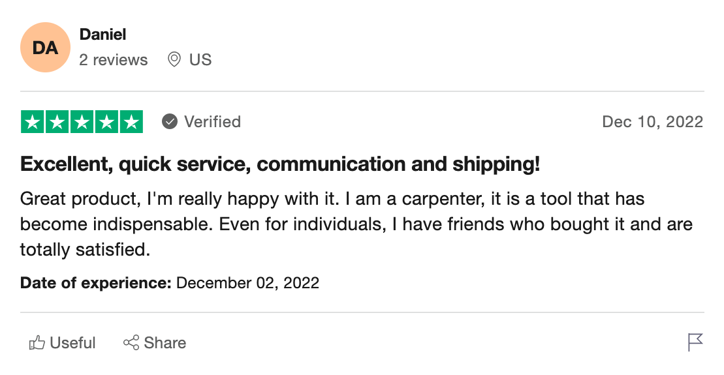The width and height of the screenshot is (724, 375).
Task: Open the Verified label details
Action: pos(212,122)
